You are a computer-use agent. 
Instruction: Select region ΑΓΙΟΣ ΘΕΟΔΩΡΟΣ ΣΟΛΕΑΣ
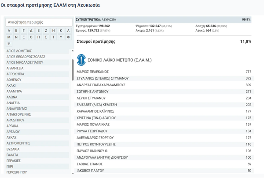[x=37, y=57]
